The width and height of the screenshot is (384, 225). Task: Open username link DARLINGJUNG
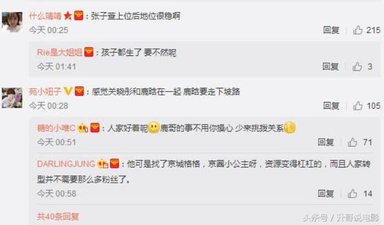pos(66,164)
